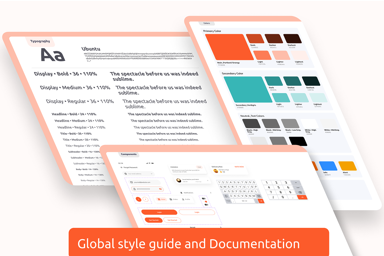Click the filled orange Login button
Screen dimensions: 384x256
tap(159, 212)
